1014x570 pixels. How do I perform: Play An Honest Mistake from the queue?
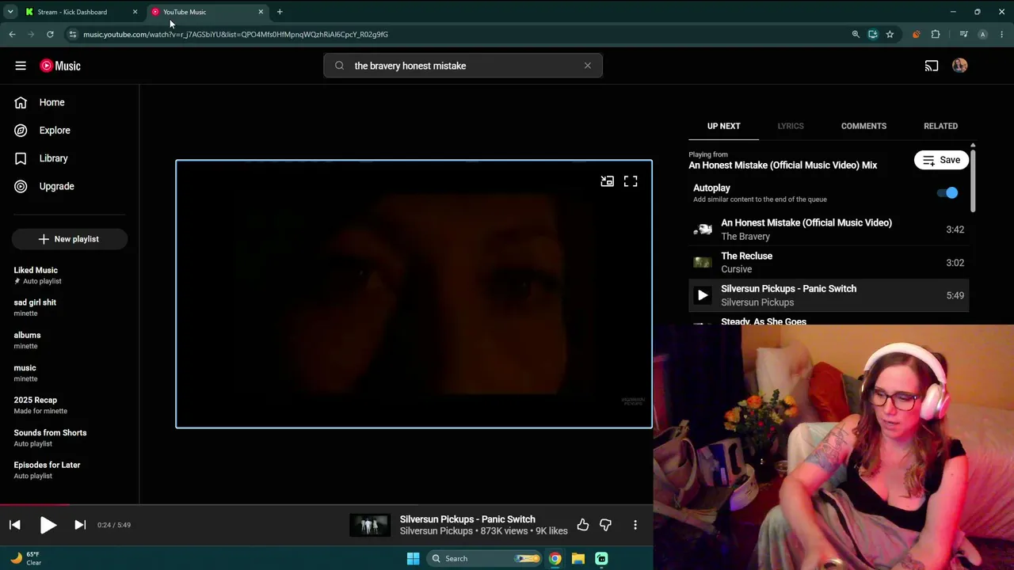829,230
